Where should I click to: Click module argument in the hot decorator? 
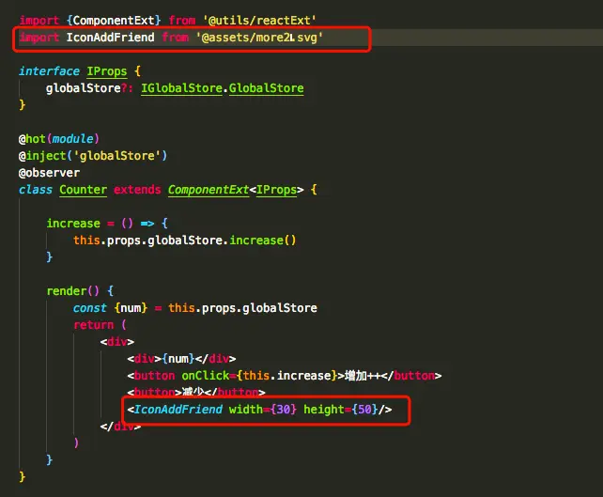pos(72,139)
